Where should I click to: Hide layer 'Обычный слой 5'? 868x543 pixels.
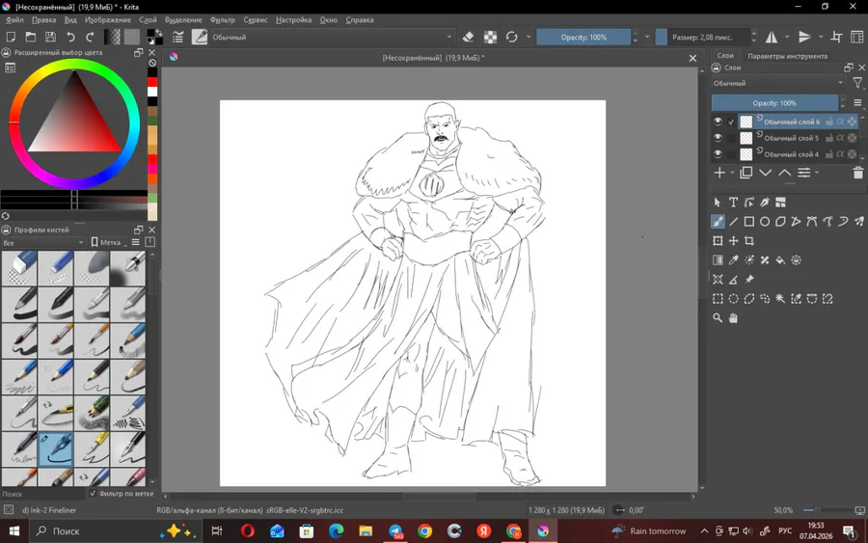pos(718,138)
